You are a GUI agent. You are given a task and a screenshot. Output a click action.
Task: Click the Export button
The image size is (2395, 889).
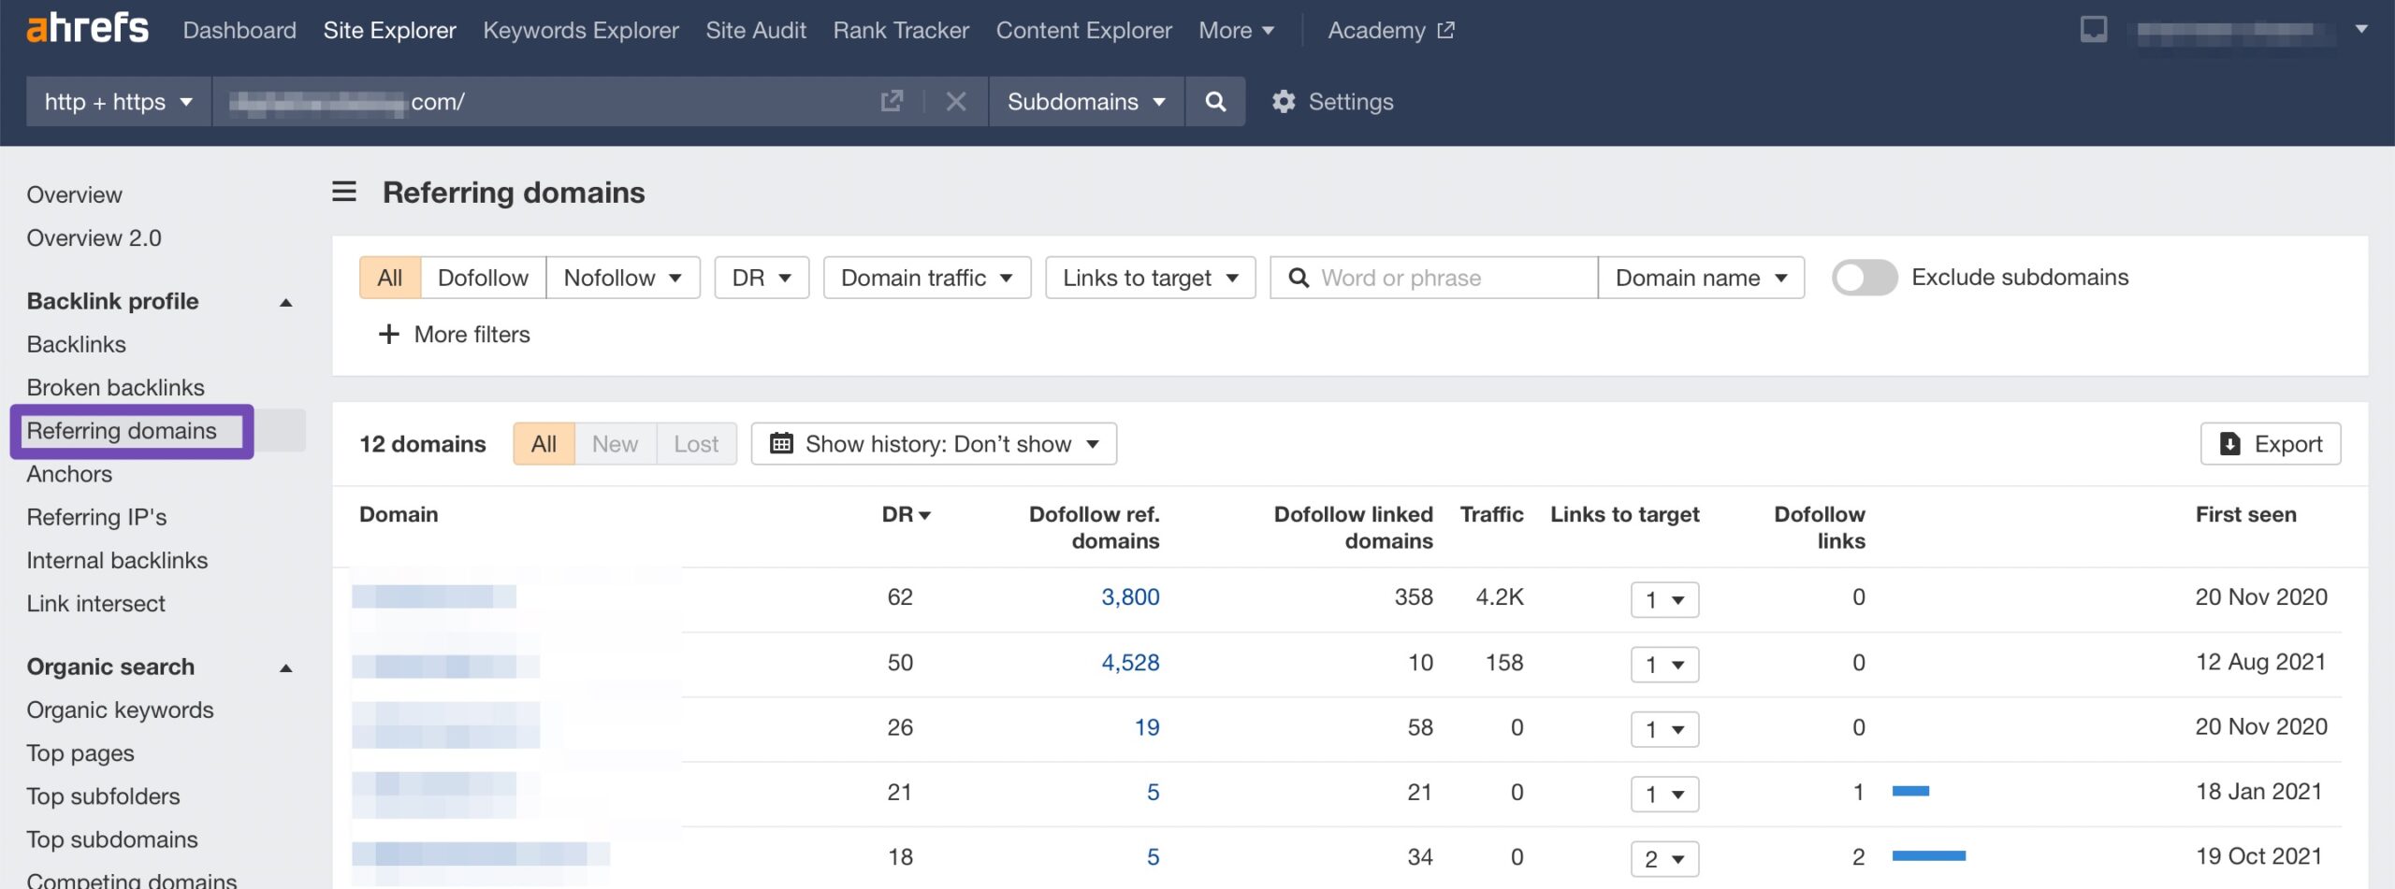pyautogui.click(x=2270, y=444)
